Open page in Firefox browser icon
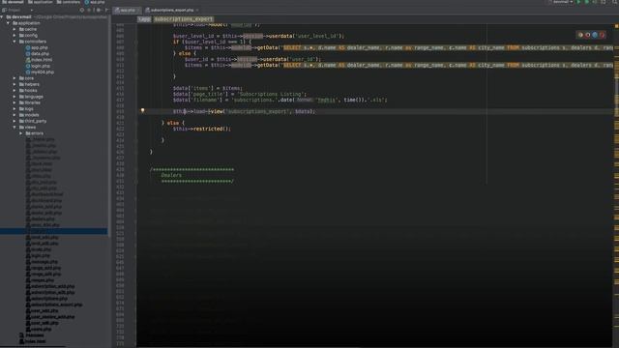Viewport: 619px width, 348px height. 587,35
